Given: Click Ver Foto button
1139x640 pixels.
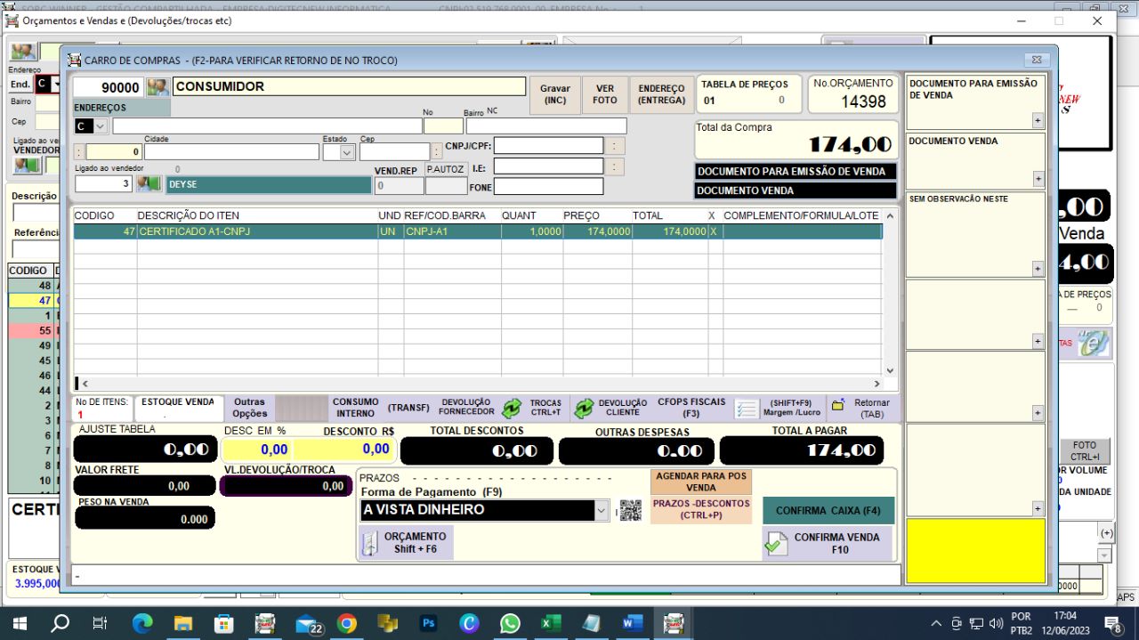Looking at the screenshot, I should (605, 94).
